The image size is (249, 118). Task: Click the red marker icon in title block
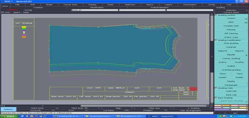[193, 89]
